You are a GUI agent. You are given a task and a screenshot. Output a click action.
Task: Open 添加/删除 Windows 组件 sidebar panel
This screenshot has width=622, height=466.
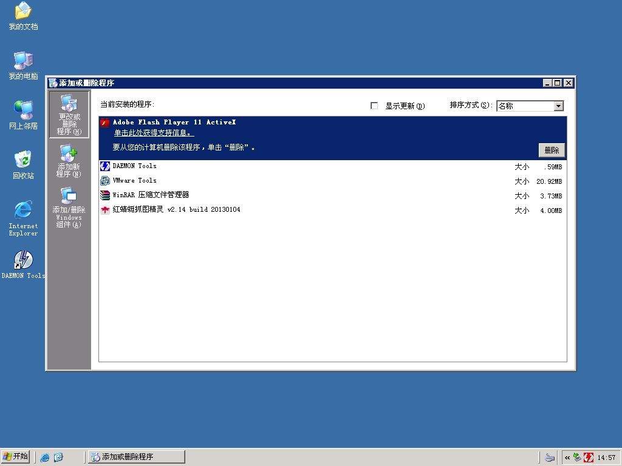tap(69, 208)
